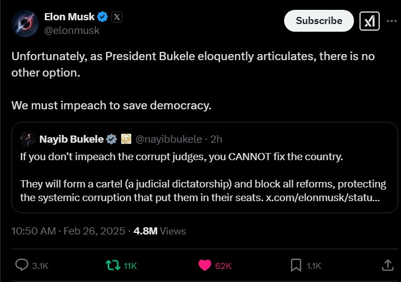View the 4.8M Views analytics

[x=160, y=231]
